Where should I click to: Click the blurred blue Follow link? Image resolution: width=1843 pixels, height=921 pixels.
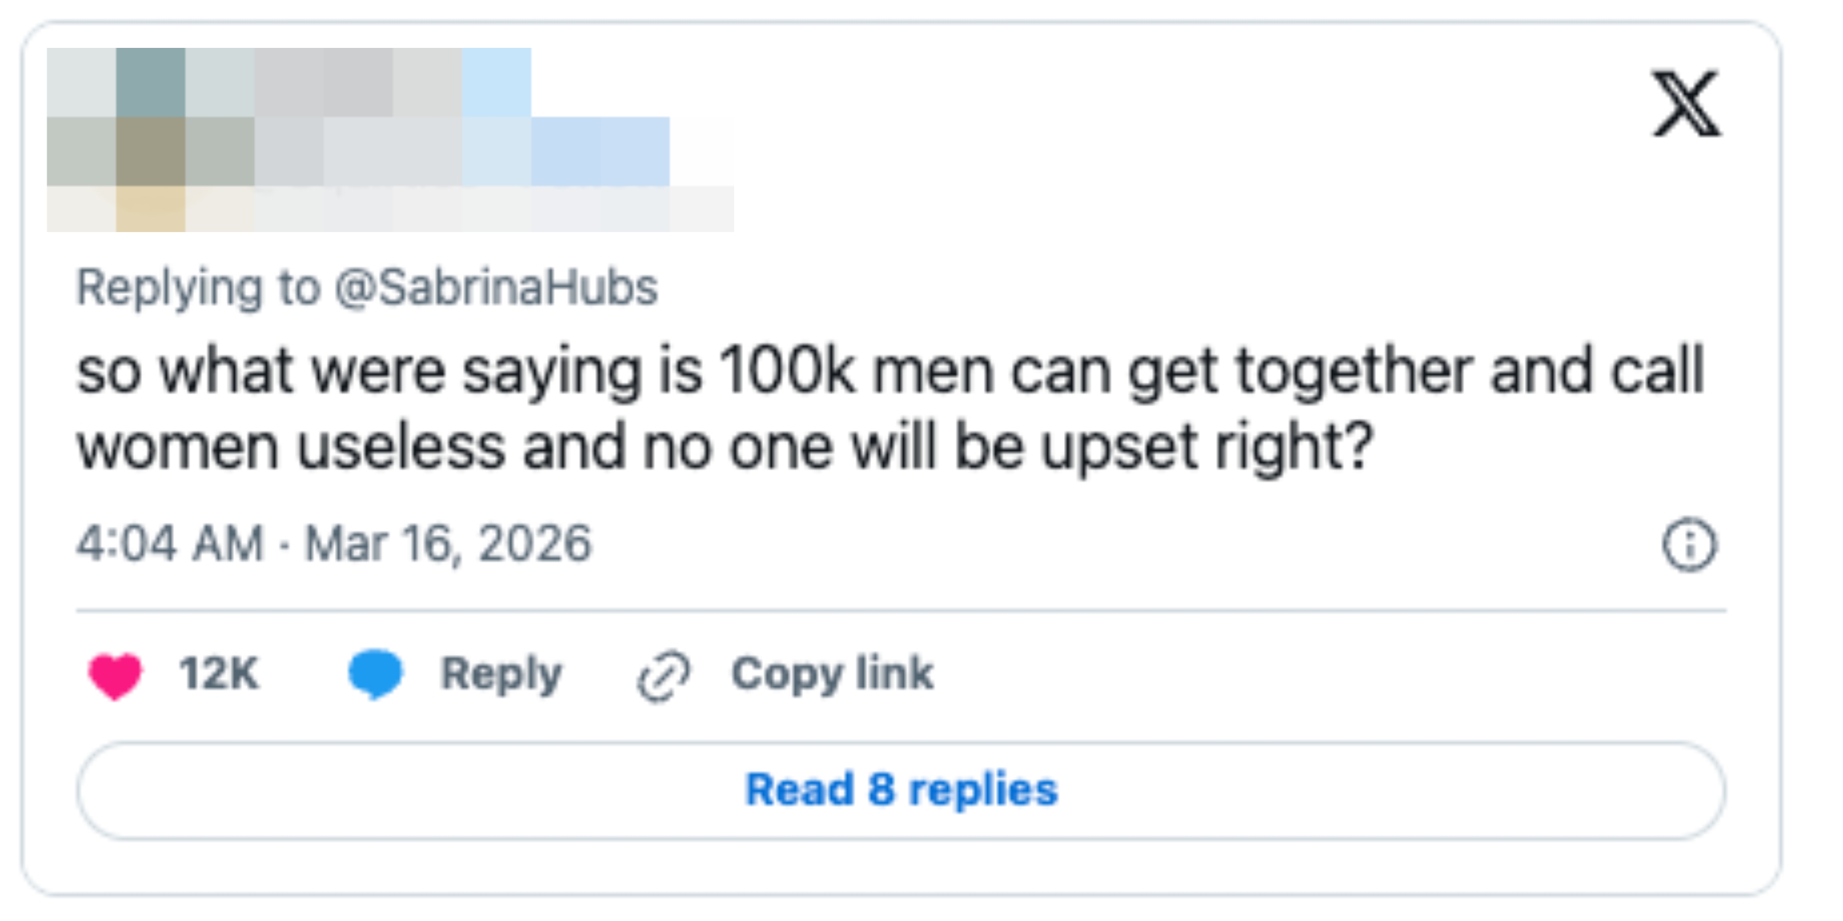600,152
